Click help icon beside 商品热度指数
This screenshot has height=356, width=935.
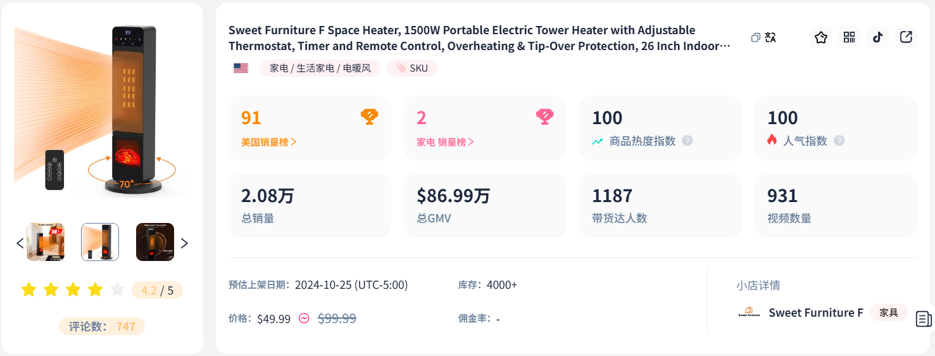click(x=687, y=141)
